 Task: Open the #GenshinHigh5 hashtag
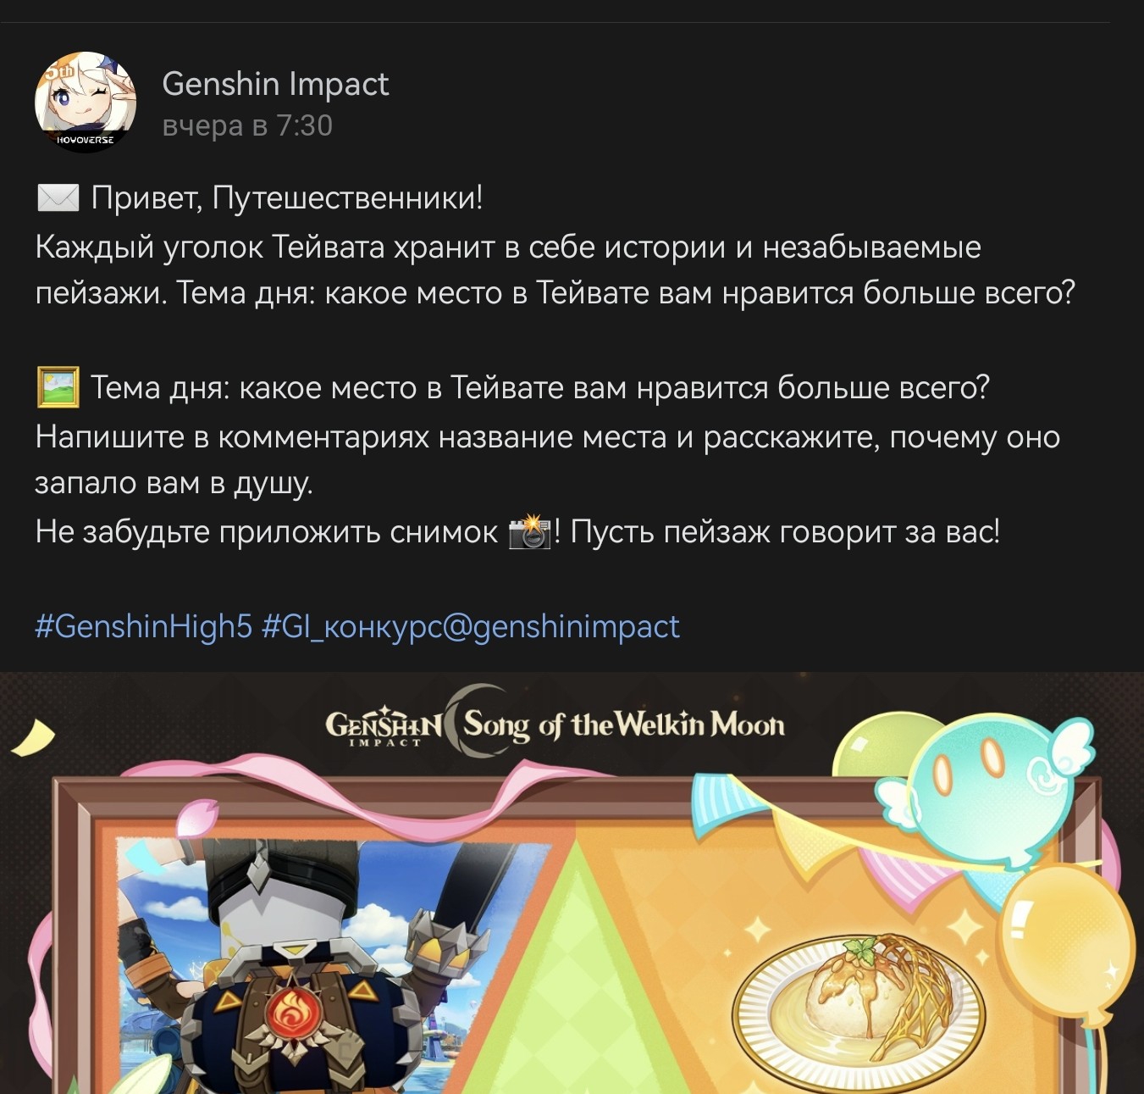click(144, 626)
